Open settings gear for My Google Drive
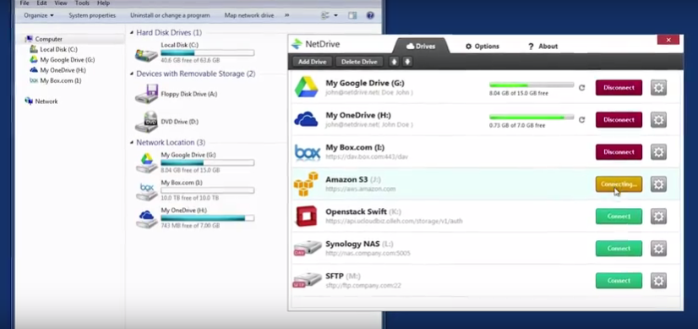 (658, 88)
